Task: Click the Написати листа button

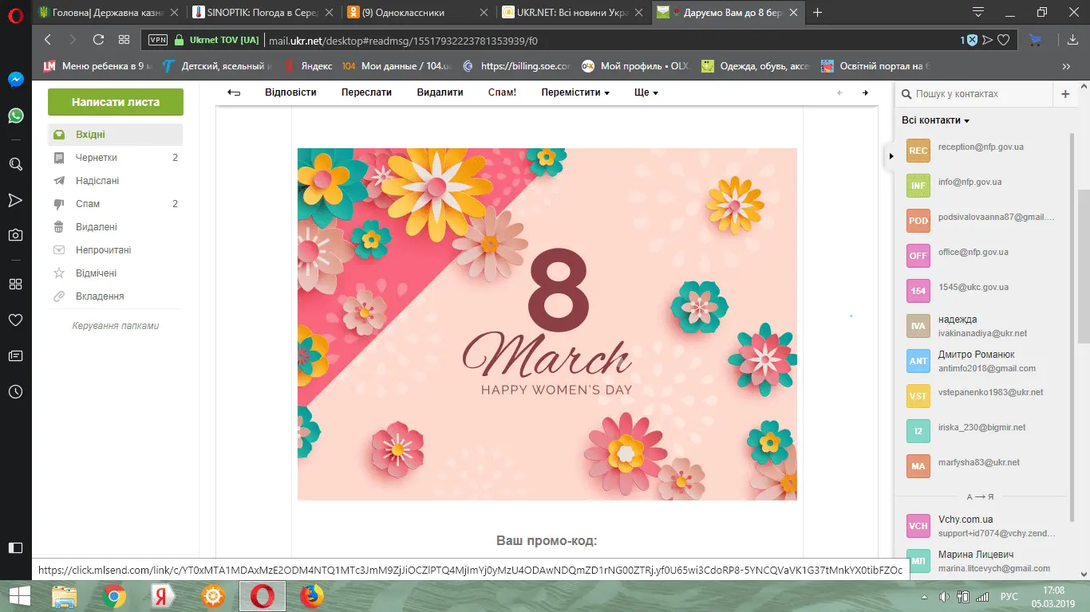Action: [x=116, y=102]
